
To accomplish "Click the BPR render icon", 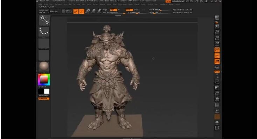I will click(217, 18).
